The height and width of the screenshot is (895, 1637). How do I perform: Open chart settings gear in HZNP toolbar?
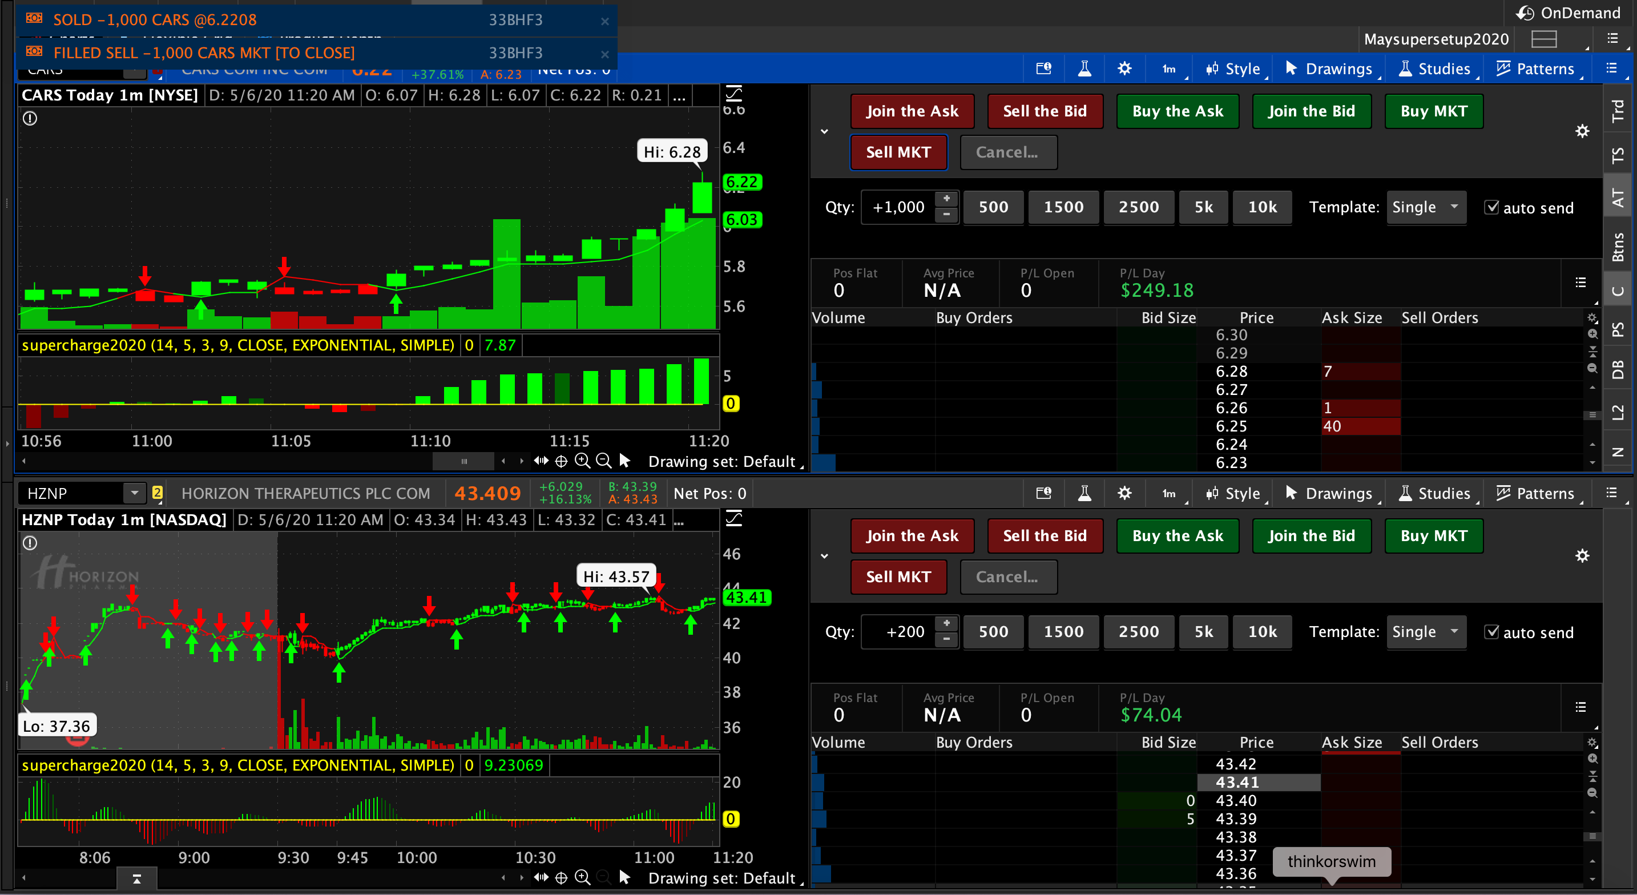(x=1124, y=493)
